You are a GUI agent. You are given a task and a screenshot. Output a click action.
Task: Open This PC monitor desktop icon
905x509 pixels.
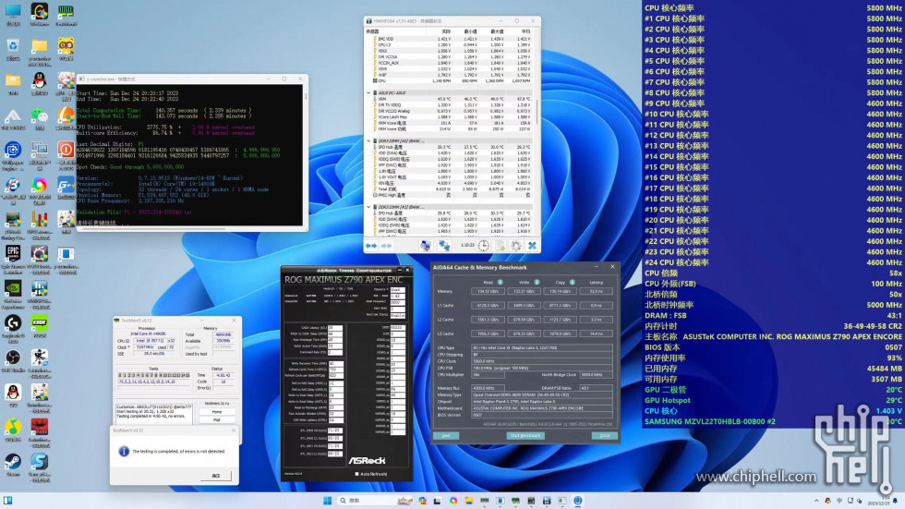(x=13, y=11)
